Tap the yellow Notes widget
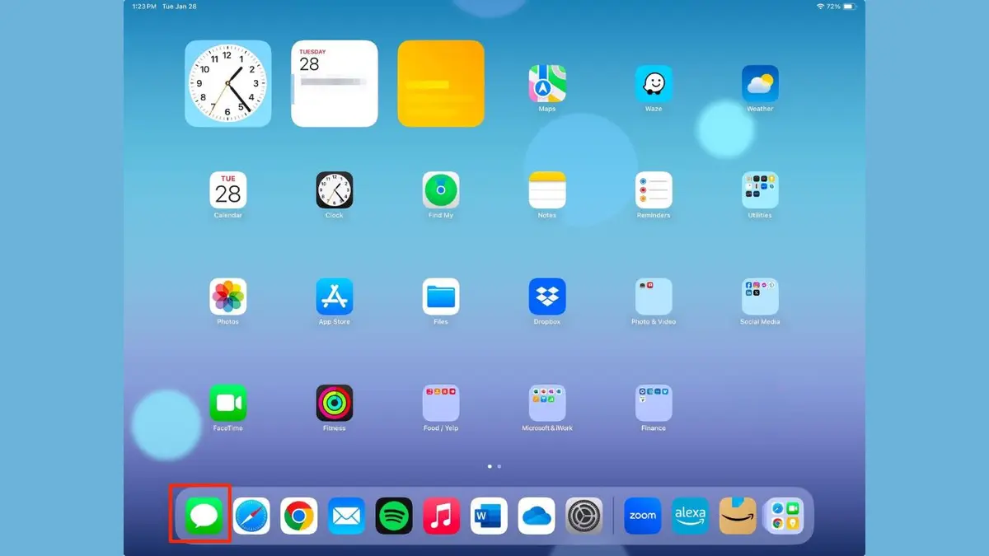This screenshot has height=556, width=989. [441, 83]
